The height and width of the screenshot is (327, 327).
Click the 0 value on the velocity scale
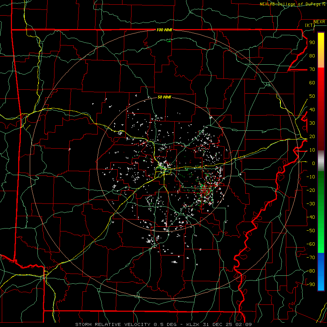pos(314,163)
